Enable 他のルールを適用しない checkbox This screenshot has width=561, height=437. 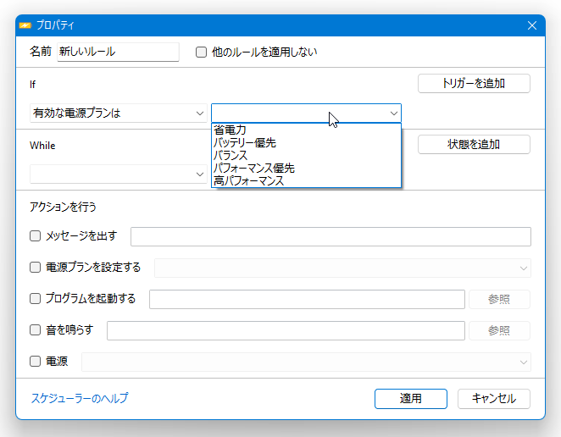pyautogui.click(x=201, y=53)
